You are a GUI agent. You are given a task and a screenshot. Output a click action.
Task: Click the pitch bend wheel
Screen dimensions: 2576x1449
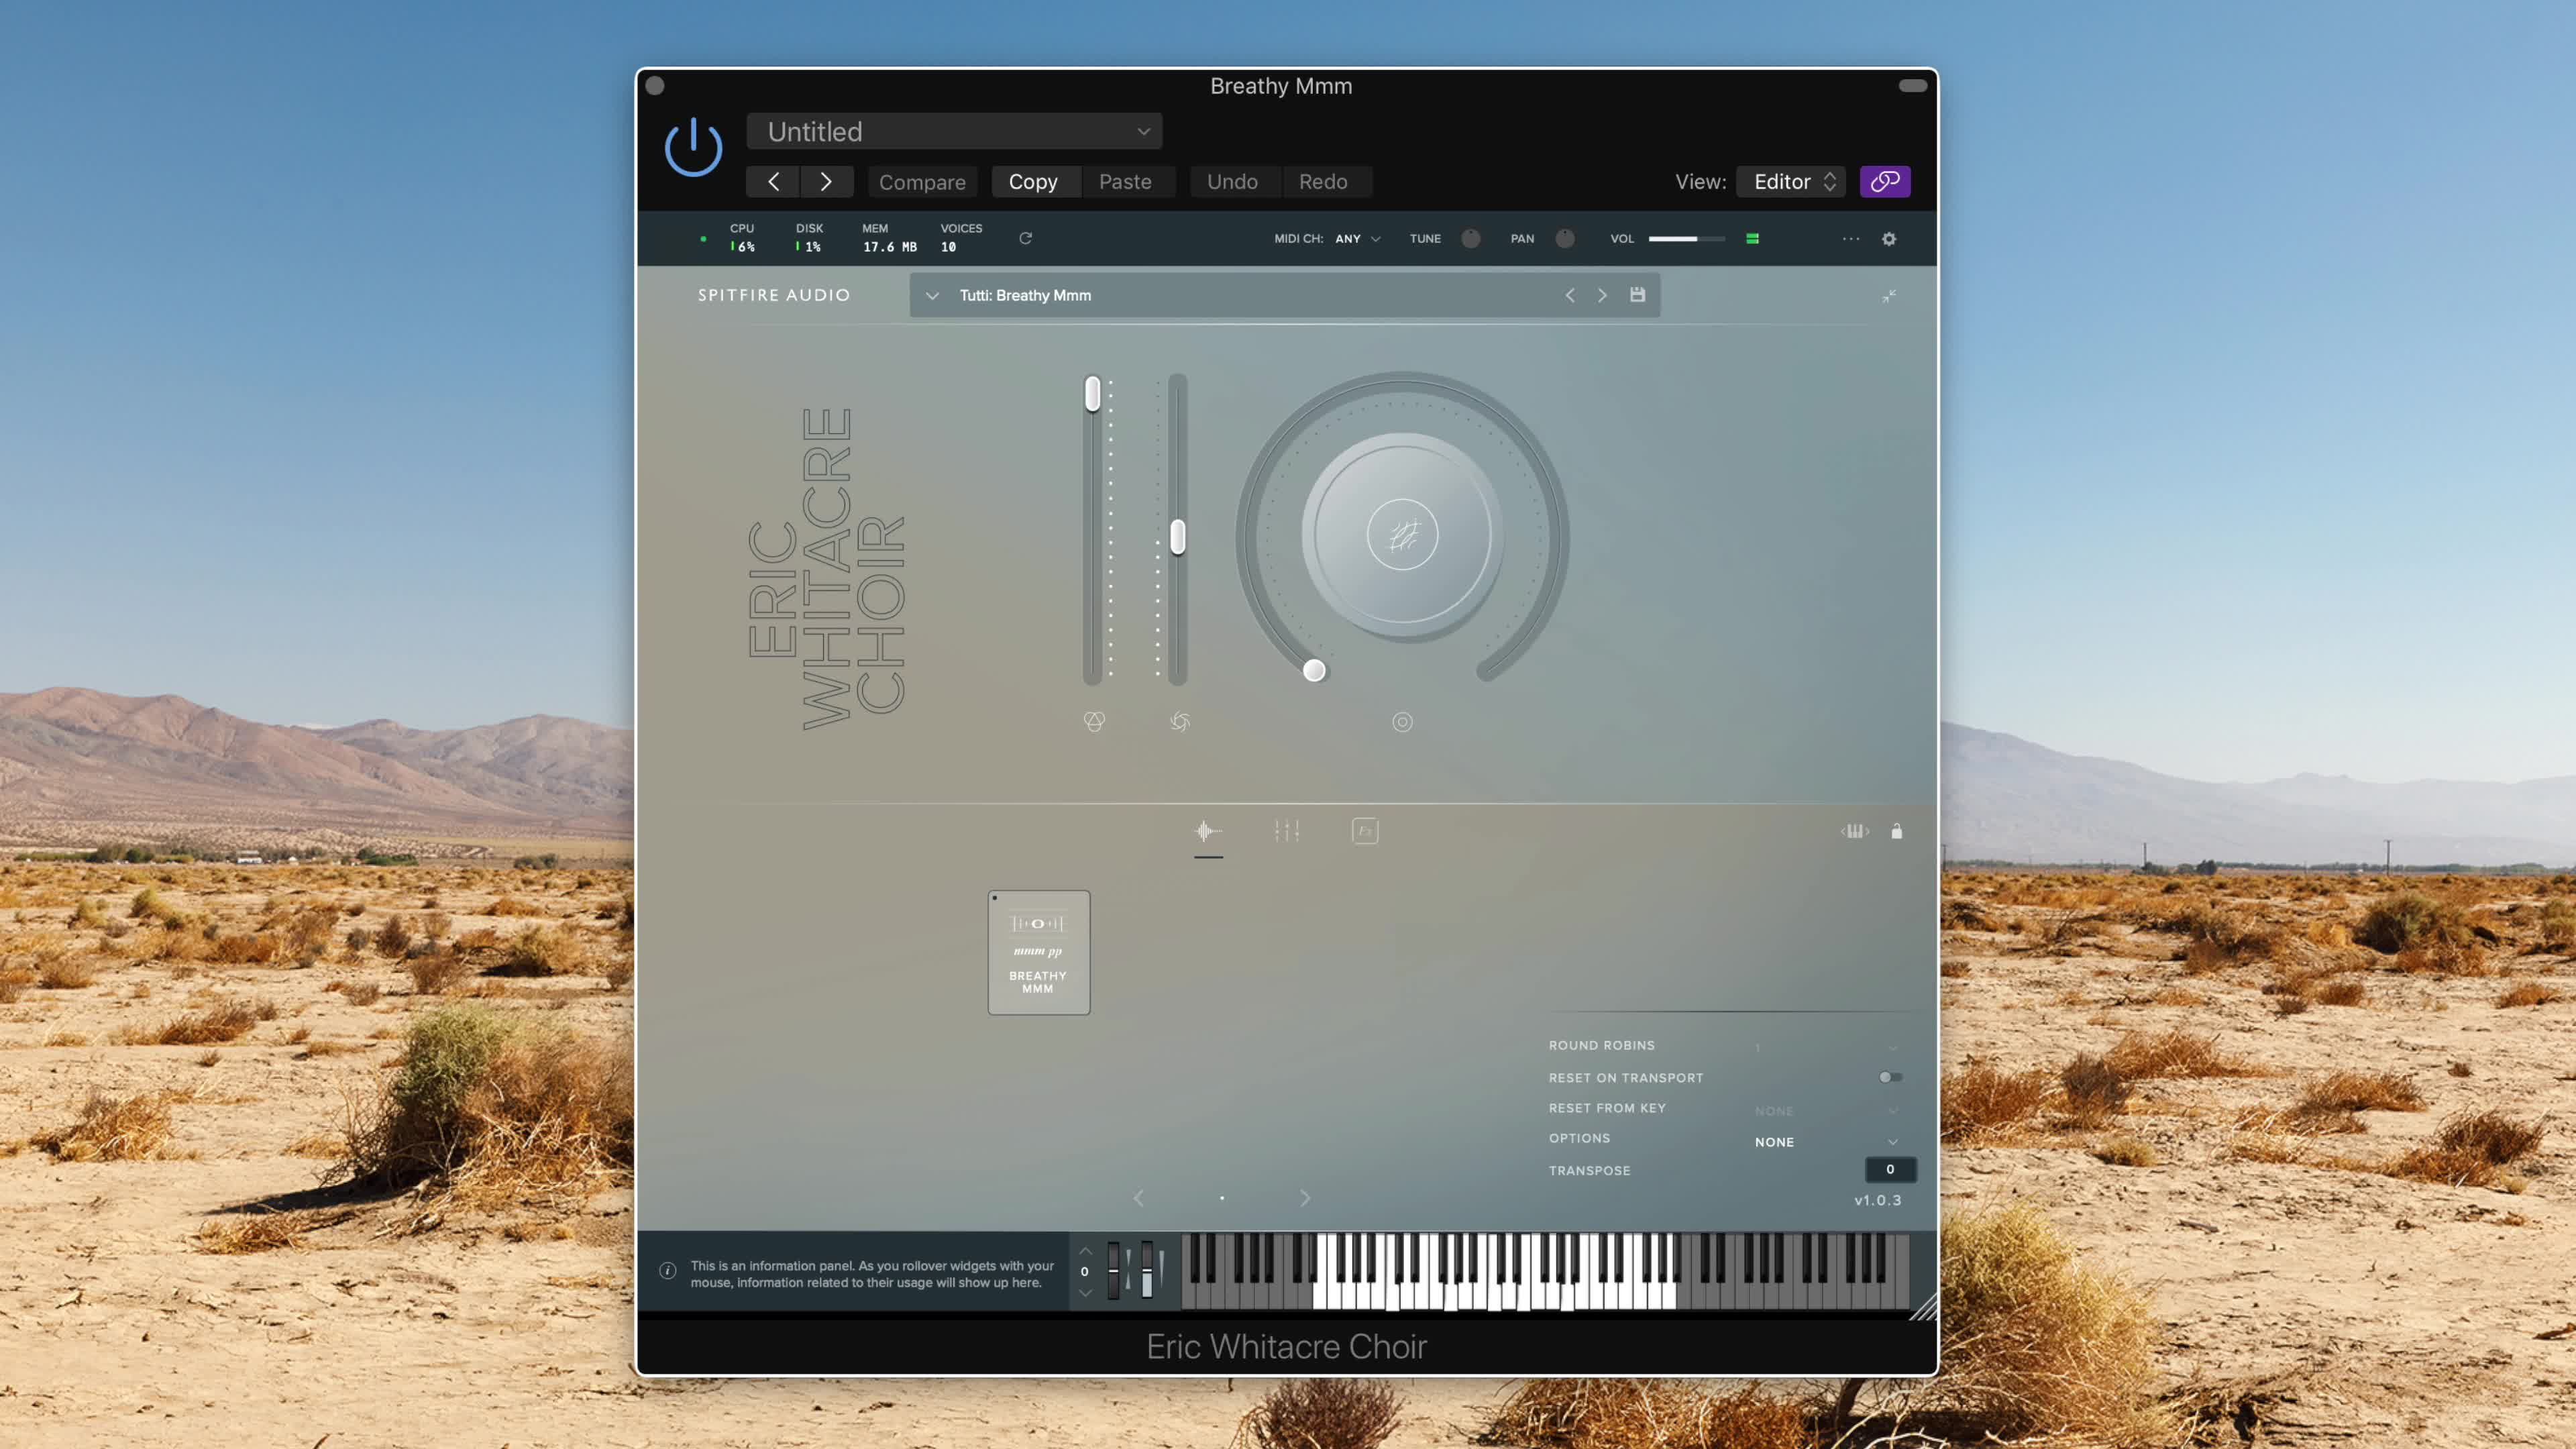tap(1114, 1270)
